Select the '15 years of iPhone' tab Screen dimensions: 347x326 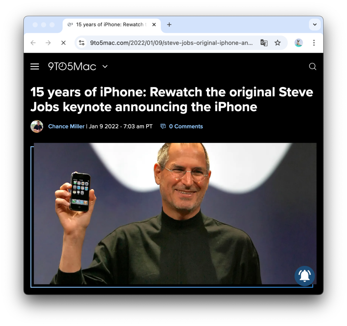point(109,24)
